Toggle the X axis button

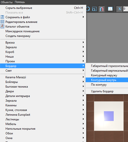click(x=120, y=9)
